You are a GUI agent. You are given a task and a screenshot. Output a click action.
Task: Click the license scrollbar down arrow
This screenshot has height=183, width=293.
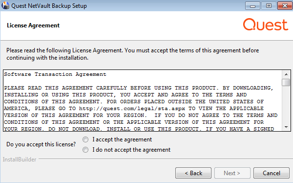[x=286, y=127]
